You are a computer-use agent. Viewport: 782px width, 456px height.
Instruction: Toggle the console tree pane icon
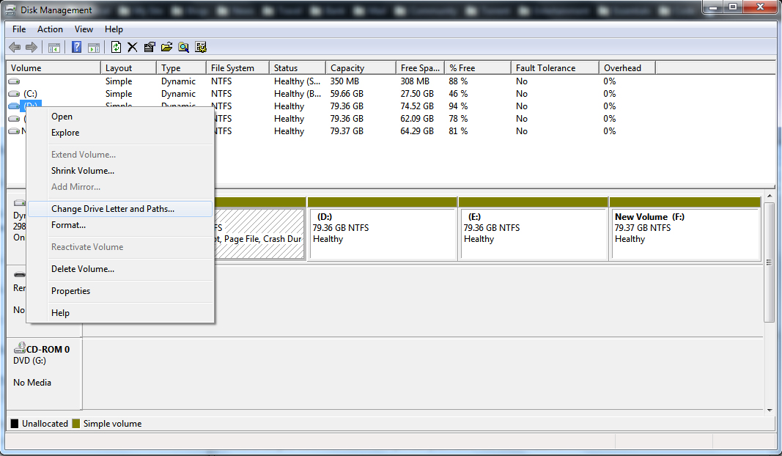point(53,47)
